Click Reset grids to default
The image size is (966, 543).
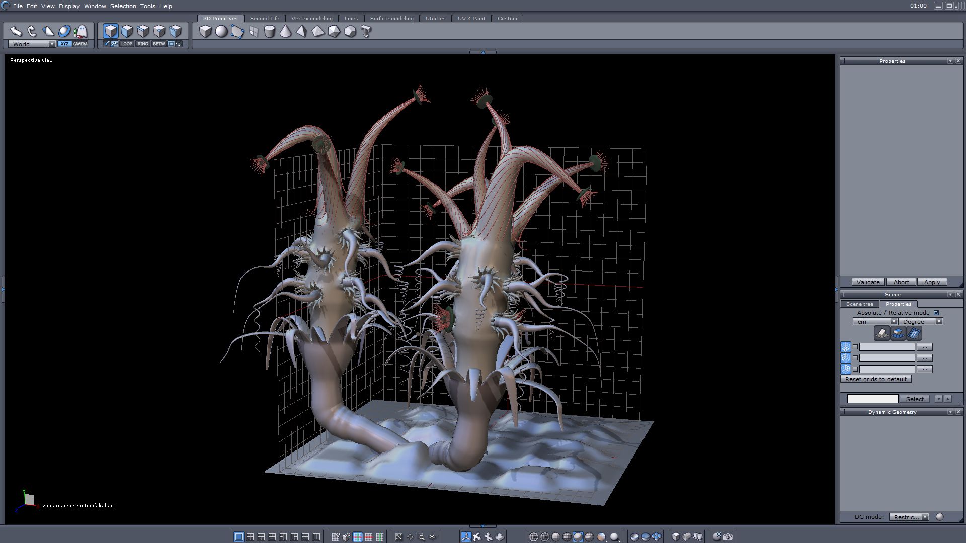tap(875, 379)
